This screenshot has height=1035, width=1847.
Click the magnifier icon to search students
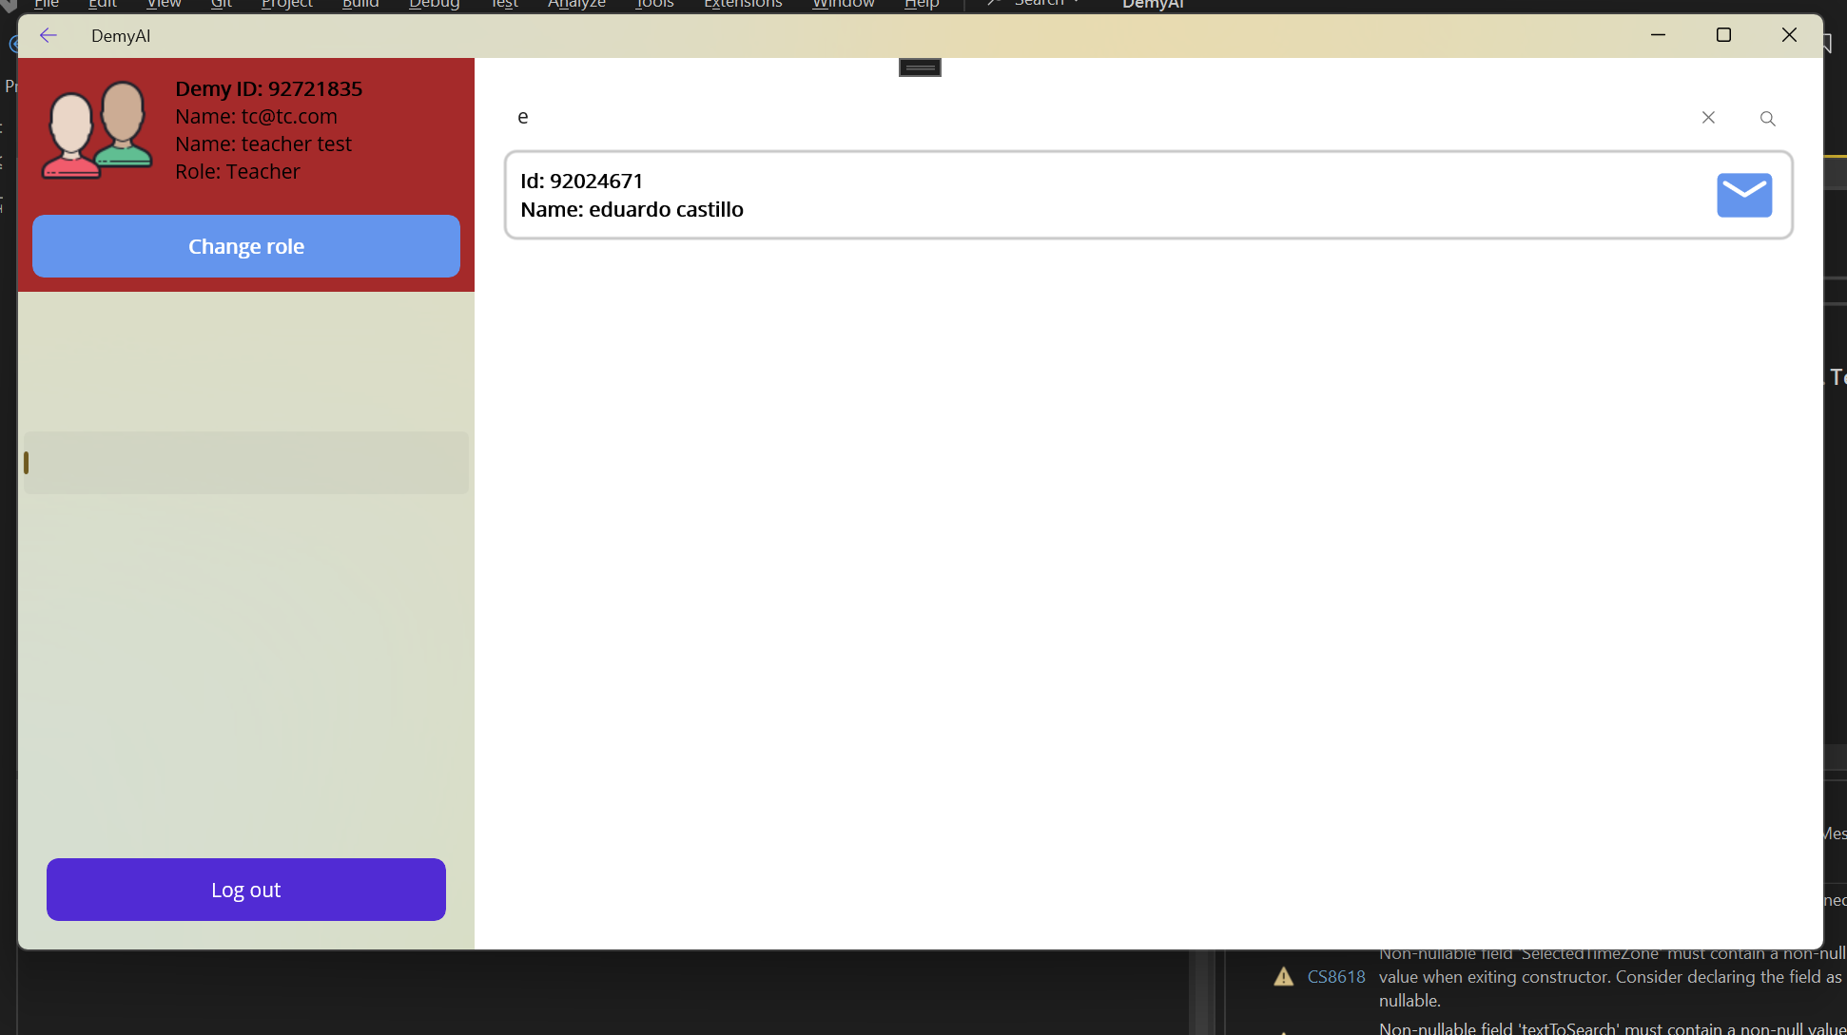[x=1767, y=118]
